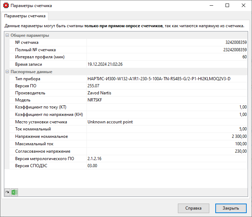The height and width of the screenshot is (217, 252).
Task: Select the Версия ПО row
Action: point(128,86)
